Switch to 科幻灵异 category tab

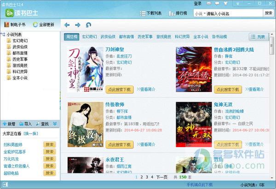click(x=182, y=37)
